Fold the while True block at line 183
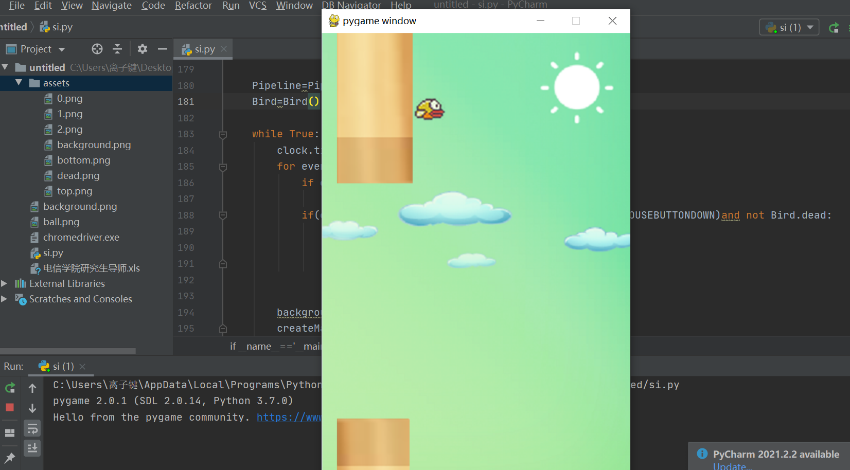 223,135
